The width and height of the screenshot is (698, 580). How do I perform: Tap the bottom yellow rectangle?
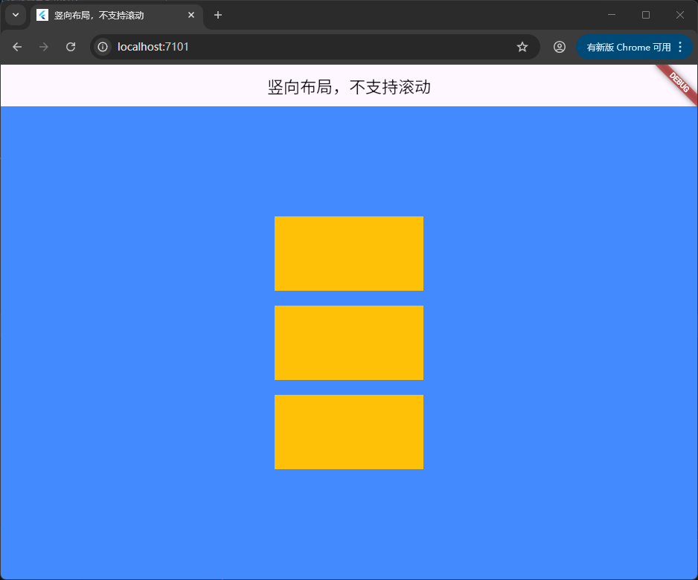[x=349, y=432]
